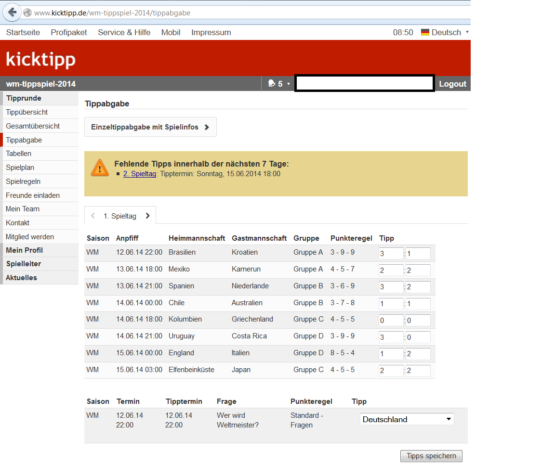Click the globe icon in address bar

[x=28, y=13]
